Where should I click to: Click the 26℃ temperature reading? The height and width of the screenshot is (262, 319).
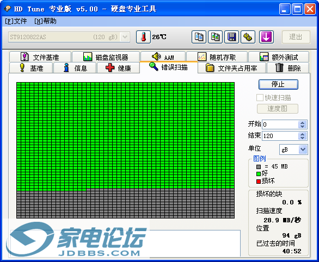coord(159,37)
